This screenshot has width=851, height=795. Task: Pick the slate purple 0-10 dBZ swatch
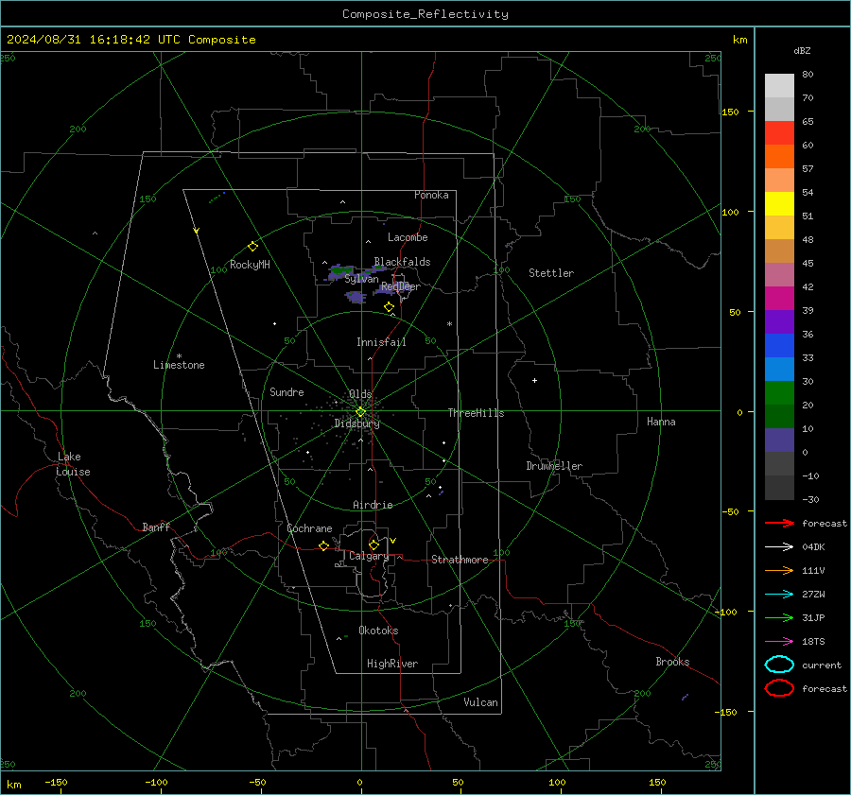779,441
